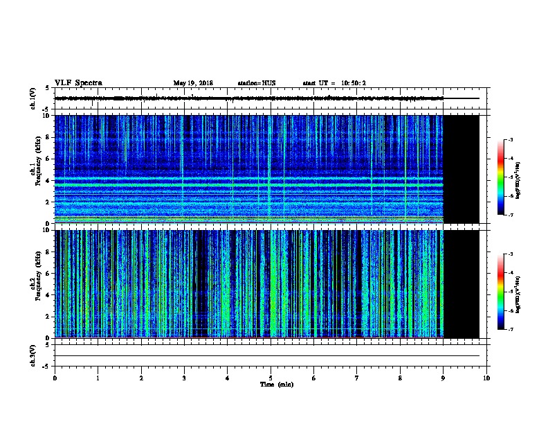Click the "-7" tick on ch.1 color bar
Viewport: 548px width, 424px height.
point(511,215)
